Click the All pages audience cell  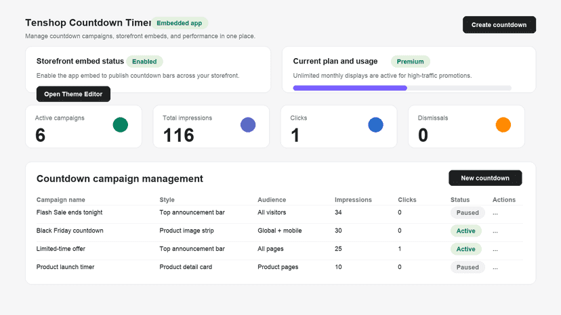[270, 249]
